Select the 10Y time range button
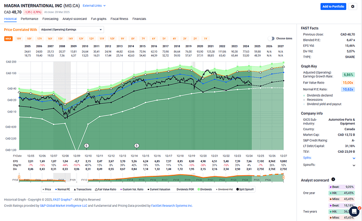The height and width of the screenshot is (221, 362). tap(112, 38)
